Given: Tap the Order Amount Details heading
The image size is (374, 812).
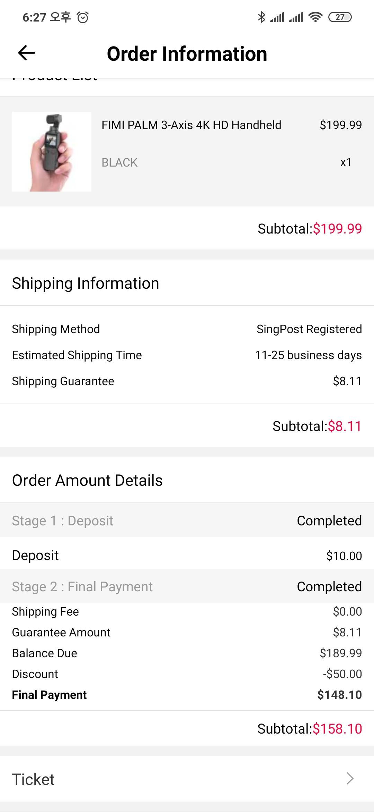Looking at the screenshot, I should tap(87, 480).
